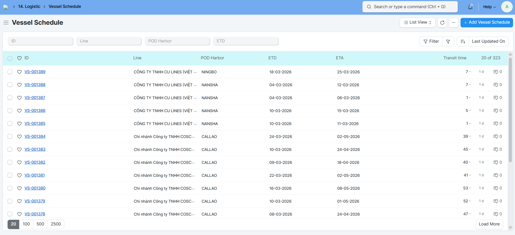The height and width of the screenshot is (235, 515).
Task: Click Add Vessel Schedule button
Action: (x=487, y=22)
